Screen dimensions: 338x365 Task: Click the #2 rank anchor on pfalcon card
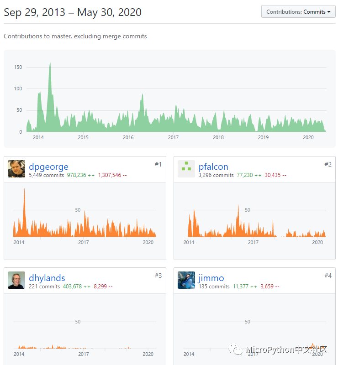[328, 164]
